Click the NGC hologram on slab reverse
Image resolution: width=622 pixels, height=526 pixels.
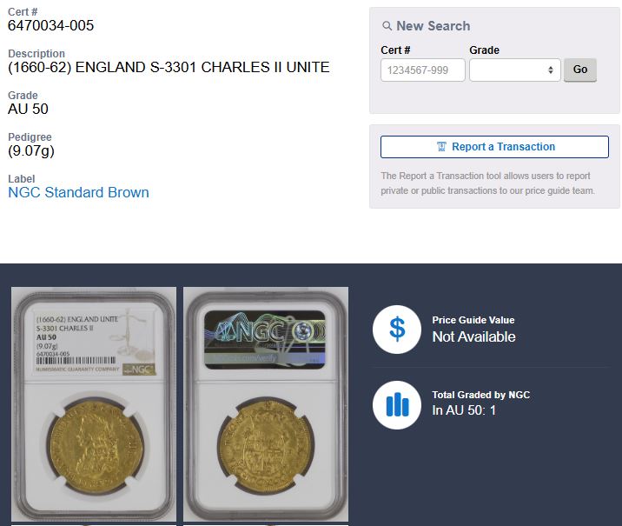click(x=265, y=340)
